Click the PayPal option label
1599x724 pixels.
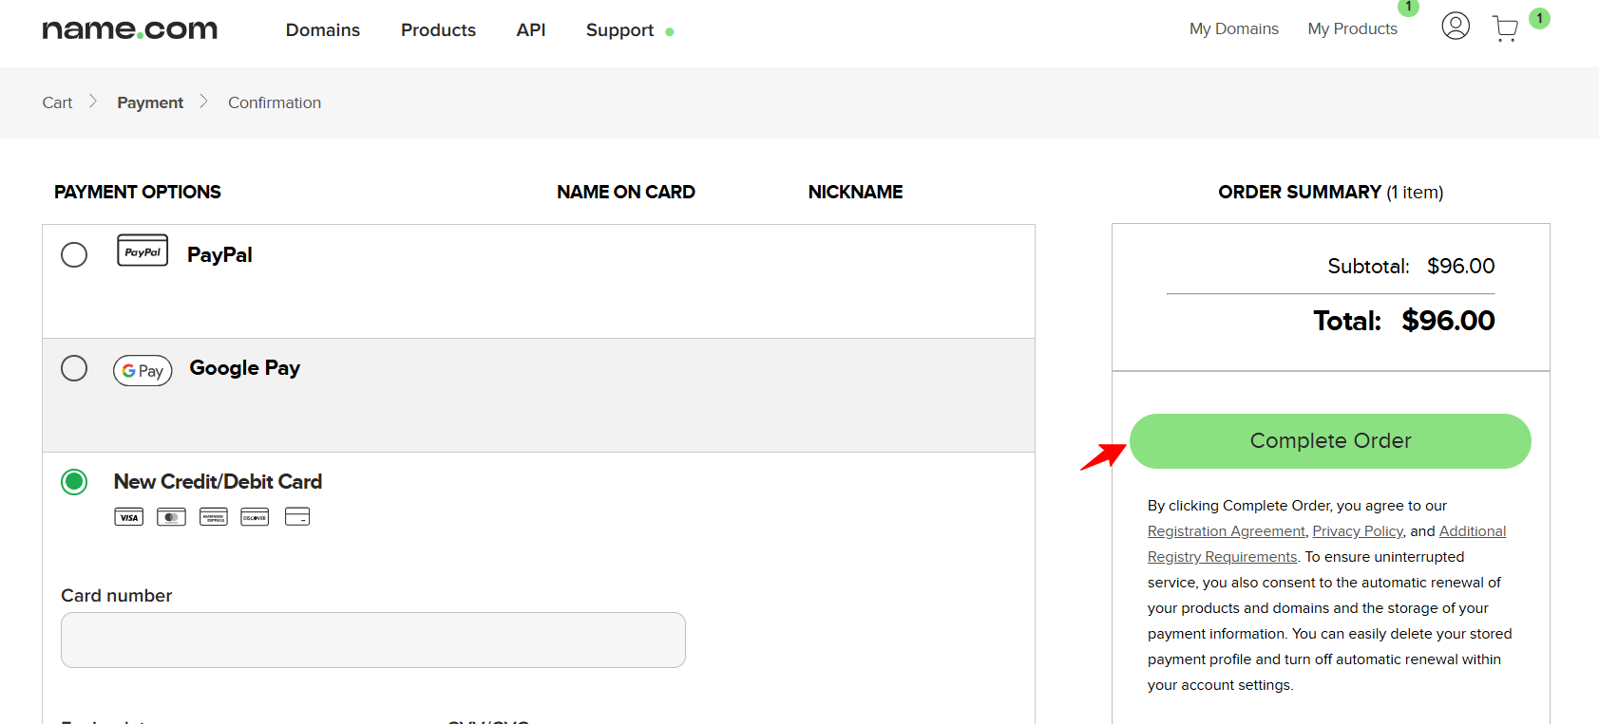click(x=219, y=254)
